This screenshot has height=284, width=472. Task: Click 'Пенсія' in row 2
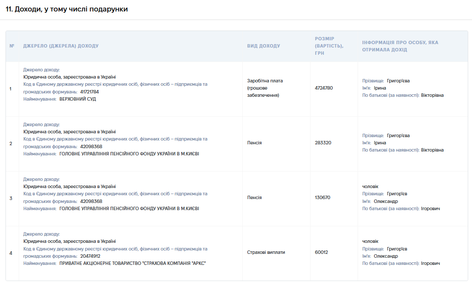[254, 143]
